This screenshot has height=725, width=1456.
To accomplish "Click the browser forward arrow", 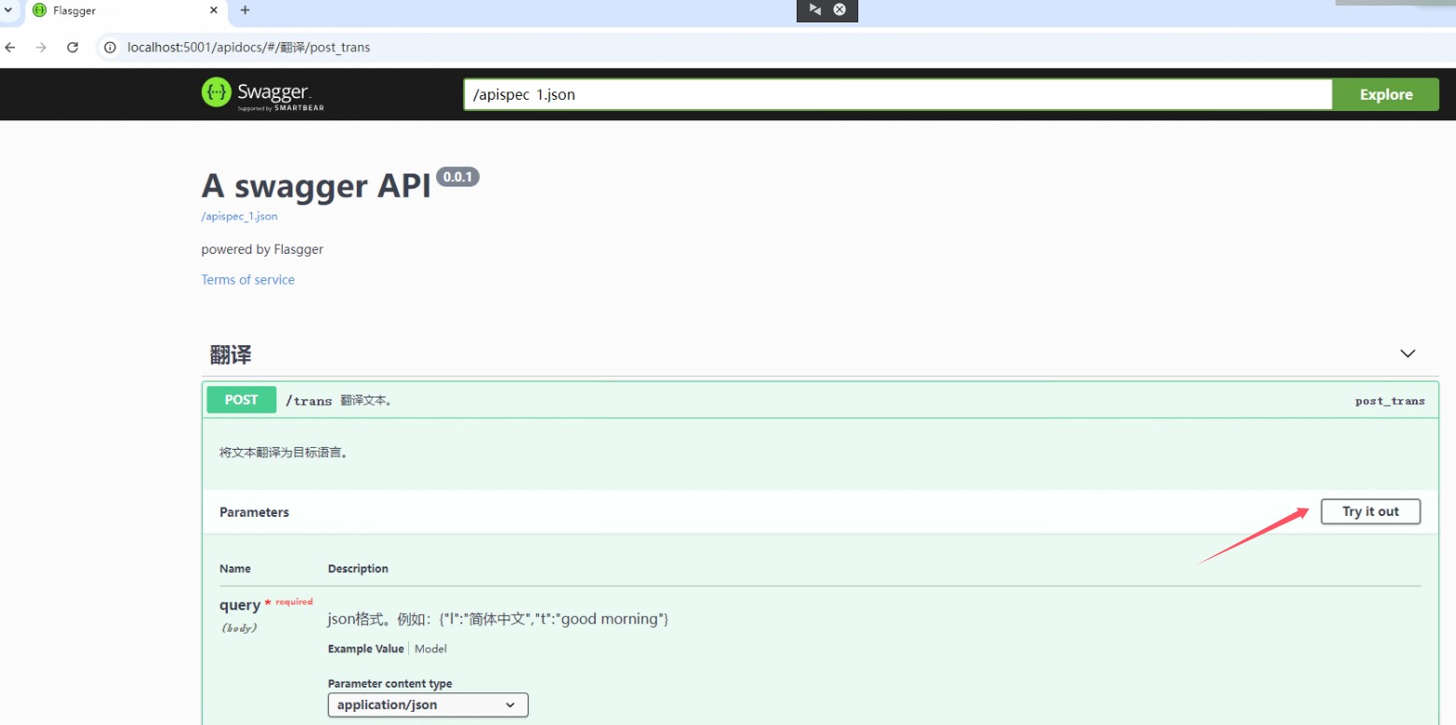I will point(41,48).
